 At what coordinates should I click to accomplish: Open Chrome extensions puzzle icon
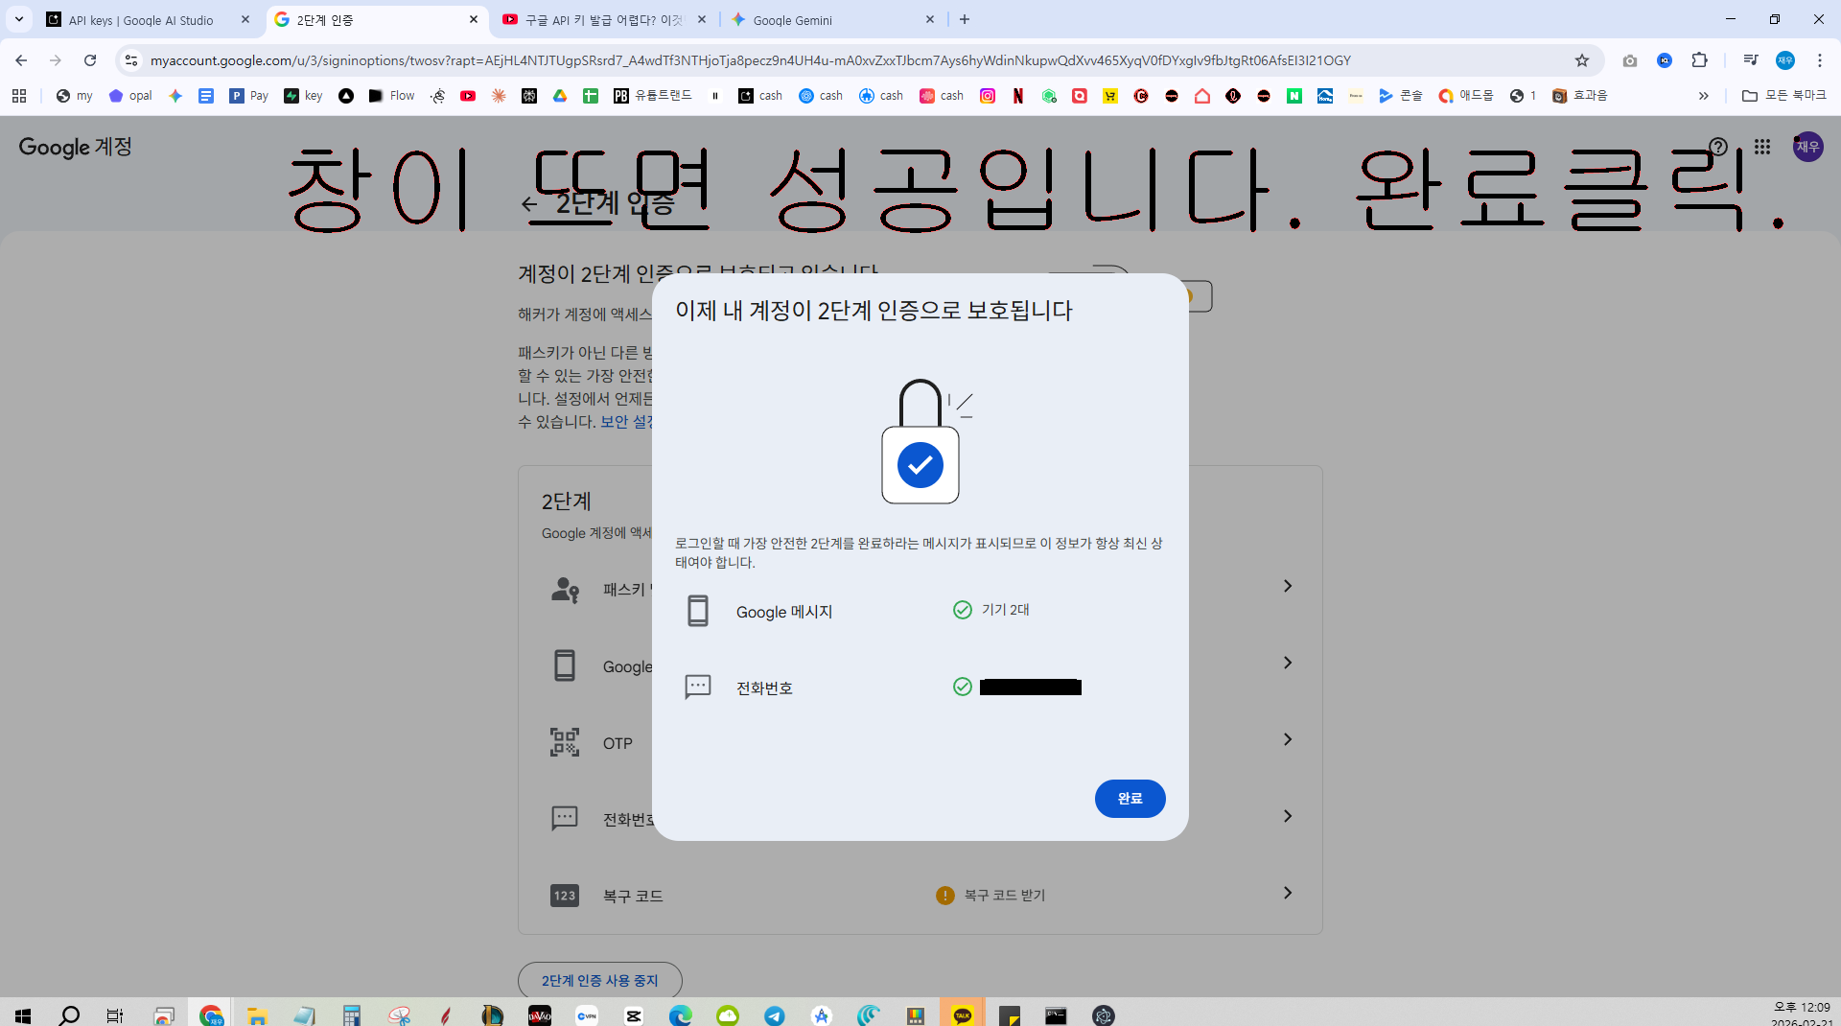[1699, 60]
